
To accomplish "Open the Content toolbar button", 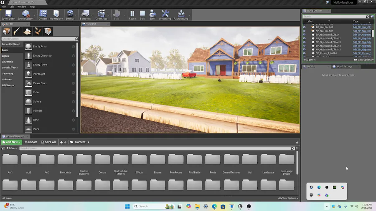I will click(x=43, y=13).
